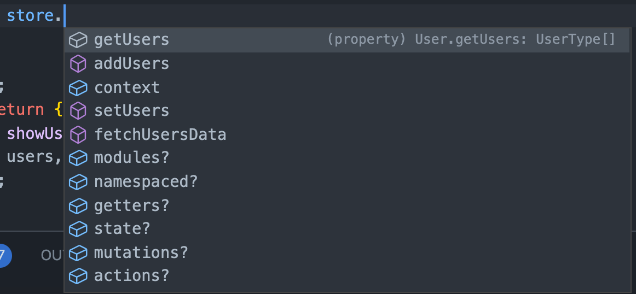
Task: Click the fetchUsersData method icon
Action: [x=78, y=134]
